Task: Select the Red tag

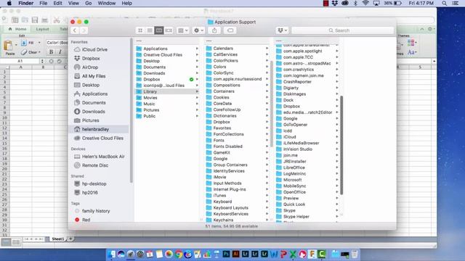Action: [86, 220]
